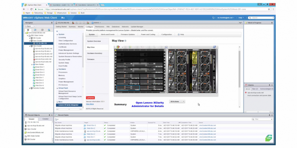Screen dimensions: 297x148
Task: Click the Navigator Back button
Action: point(29,26)
